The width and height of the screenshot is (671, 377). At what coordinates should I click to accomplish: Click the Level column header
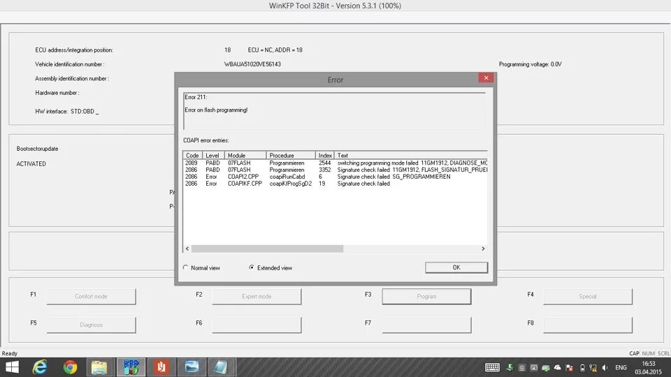click(213, 155)
